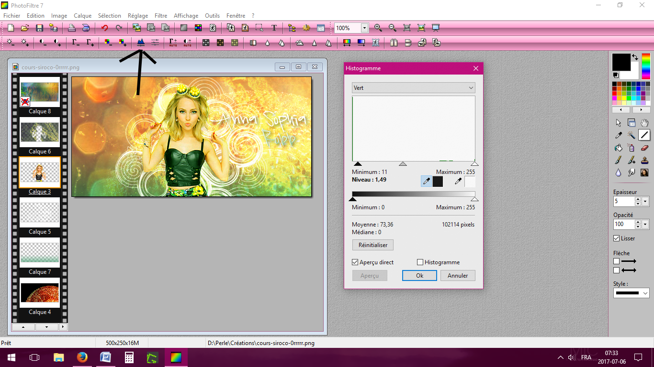Click the black foreground color swatch
This screenshot has width=654, height=367.
[x=621, y=62]
